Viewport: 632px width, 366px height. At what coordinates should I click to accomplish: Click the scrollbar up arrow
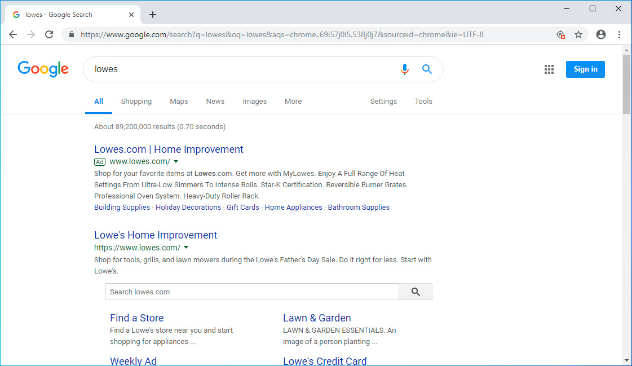tap(626, 50)
